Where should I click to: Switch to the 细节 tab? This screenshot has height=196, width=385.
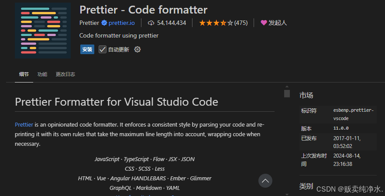coord(24,74)
